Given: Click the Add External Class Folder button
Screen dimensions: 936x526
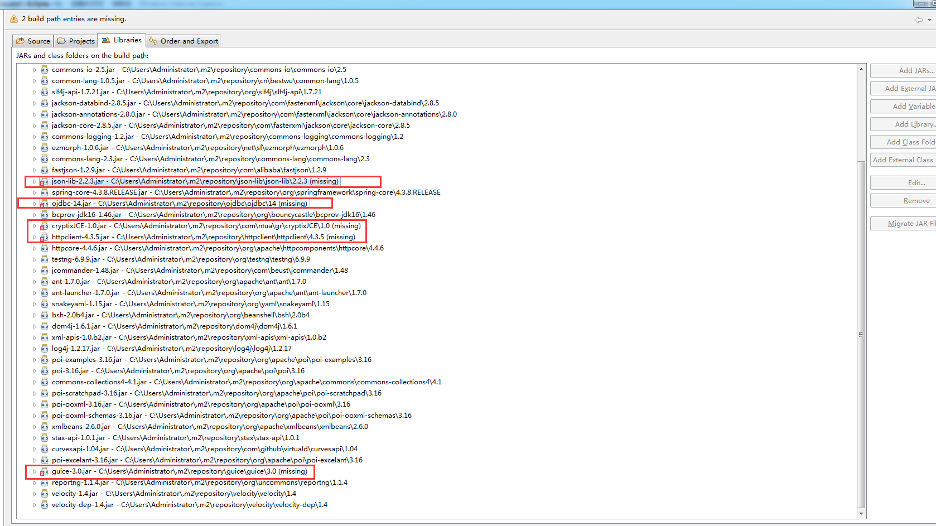Looking at the screenshot, I should [x=903, y=160].
